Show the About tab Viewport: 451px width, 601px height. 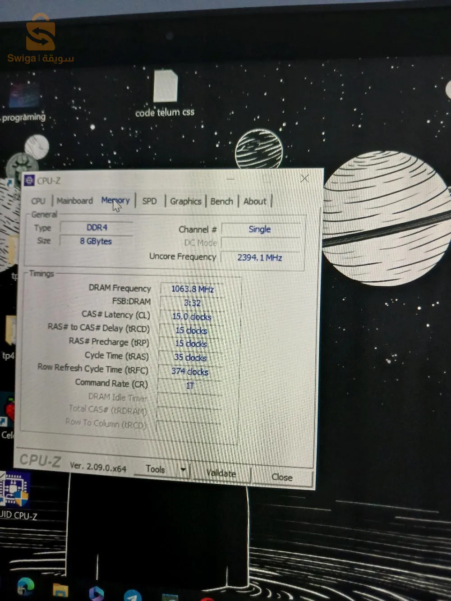(x=255, y=202)
